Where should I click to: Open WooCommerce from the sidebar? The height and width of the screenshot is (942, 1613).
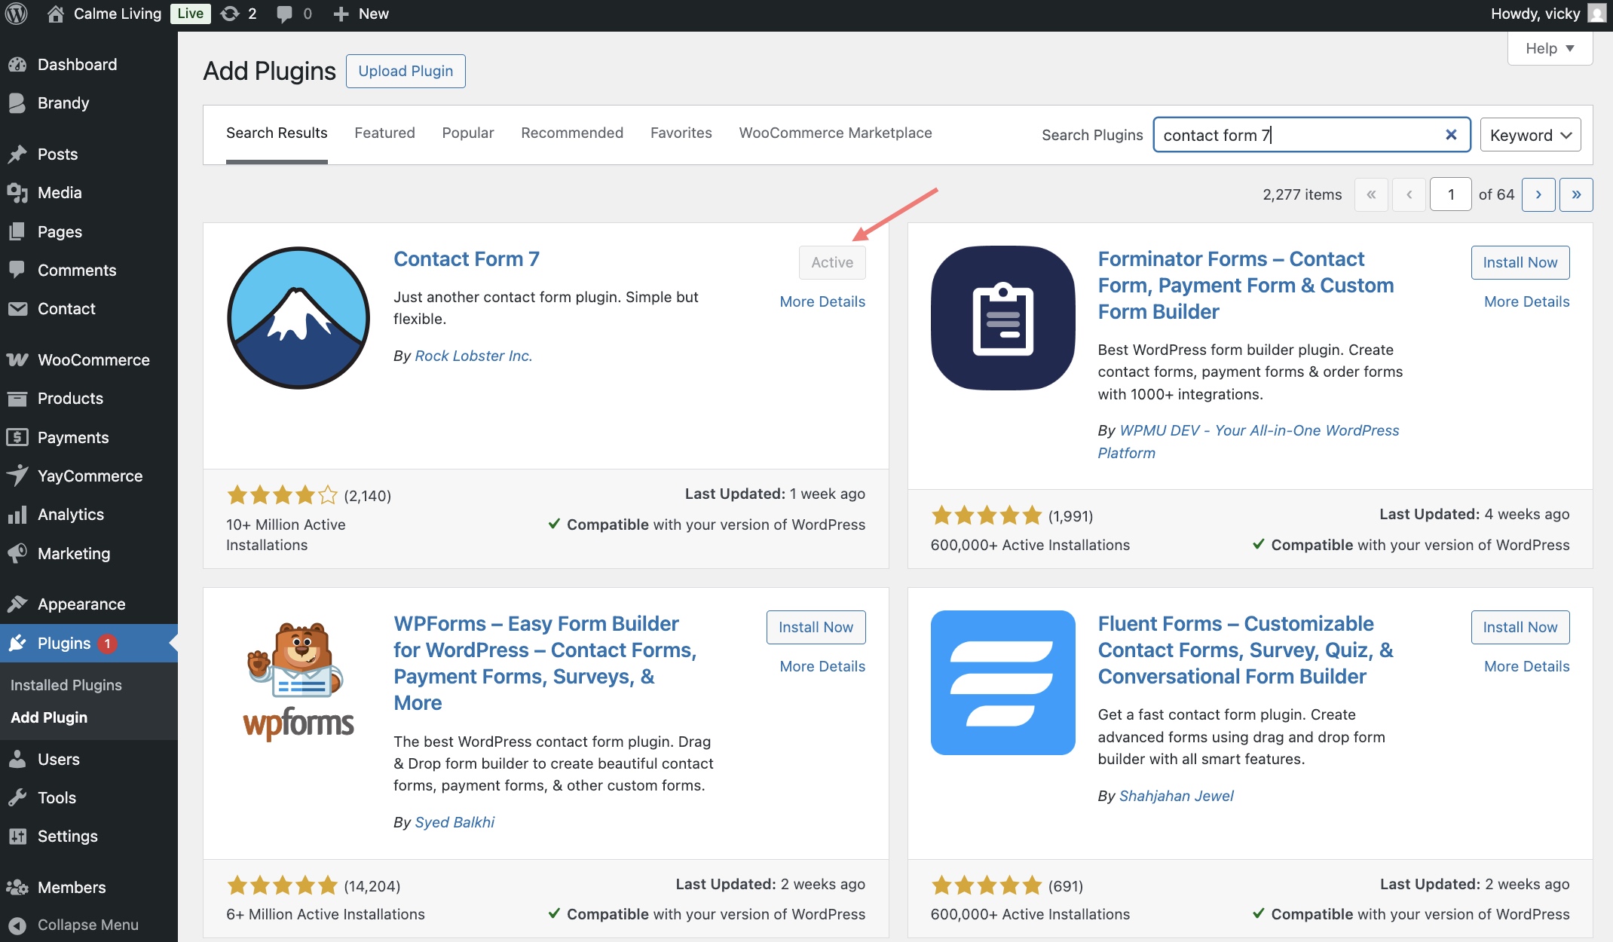[x=93, y=359]
